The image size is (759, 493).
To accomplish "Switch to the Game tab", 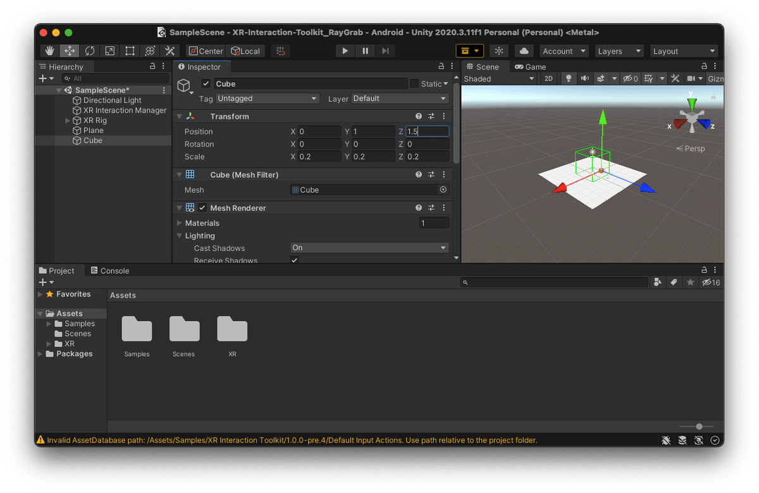I will pyautogui.click(x=530, y=66).
